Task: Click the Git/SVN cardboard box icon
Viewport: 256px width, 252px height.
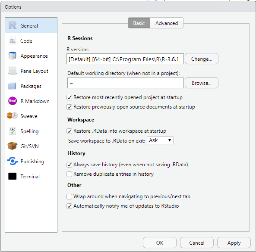Action: click(13, 146)
